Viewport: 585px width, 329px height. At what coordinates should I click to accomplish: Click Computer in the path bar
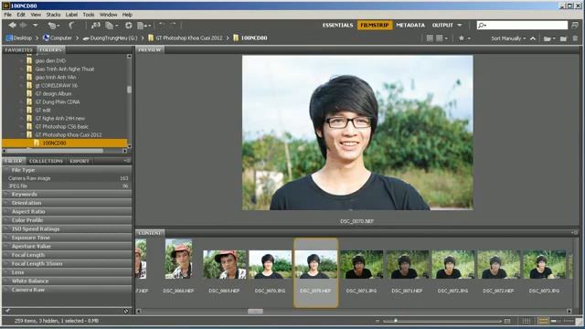tap(58, 37)
